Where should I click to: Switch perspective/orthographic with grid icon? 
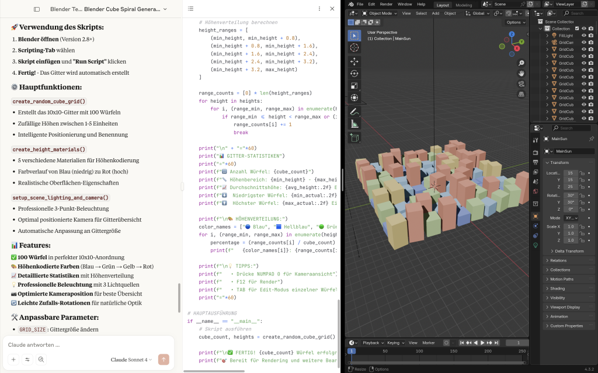point(521,94)
